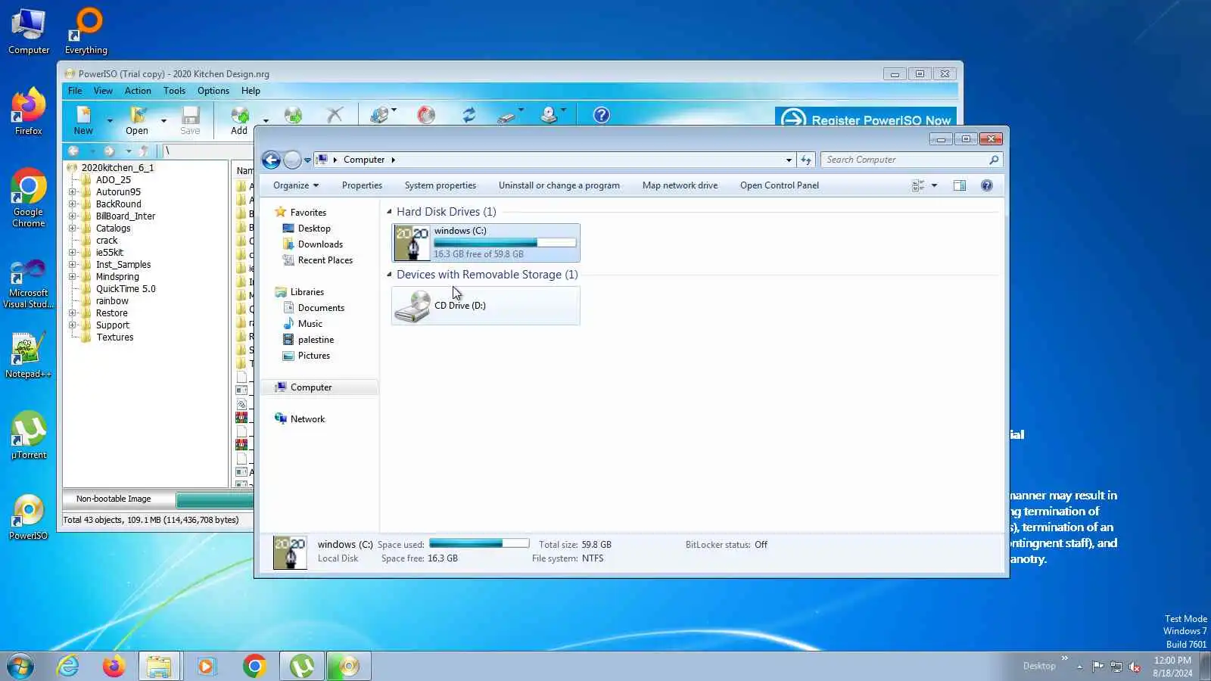Click Uninstall or change a program

[559, 185]
